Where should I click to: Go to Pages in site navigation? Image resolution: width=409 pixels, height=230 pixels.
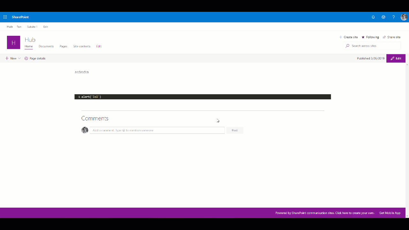tap(64, 46)
